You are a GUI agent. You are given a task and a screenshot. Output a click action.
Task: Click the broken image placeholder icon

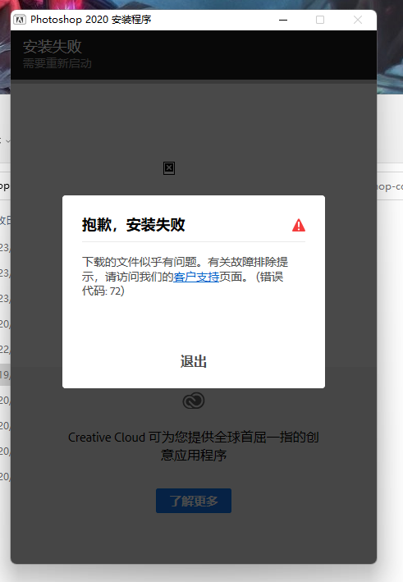[x=169, y=168]
